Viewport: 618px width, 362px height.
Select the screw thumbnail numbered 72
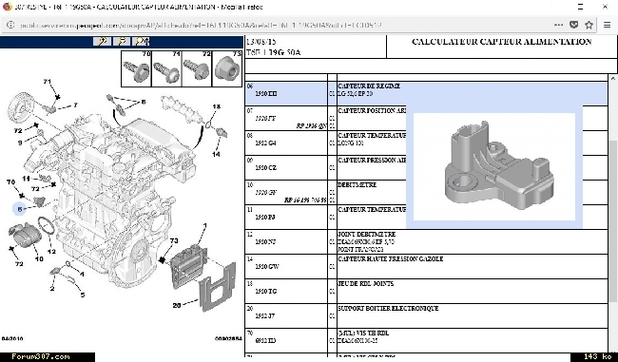pyautogui.click(x=197, y=68)
